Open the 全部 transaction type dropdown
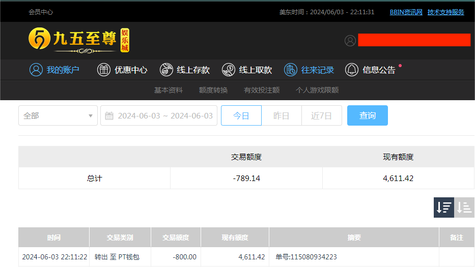Image resolution: width=475 pixels, height=267 pixels. click(58, 115)
